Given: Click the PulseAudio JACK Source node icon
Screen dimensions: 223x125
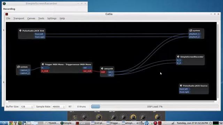Looking at the screenshot, I should 181,86.
